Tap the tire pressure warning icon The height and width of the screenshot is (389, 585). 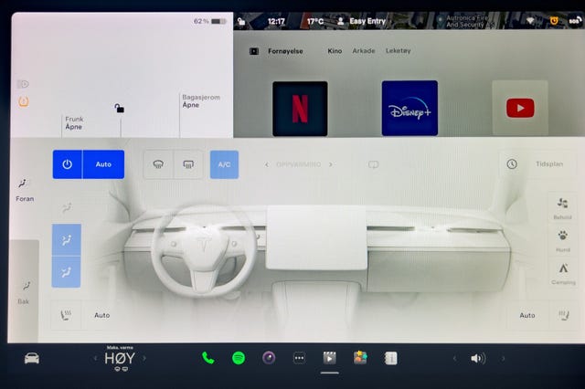pos(24,101)
